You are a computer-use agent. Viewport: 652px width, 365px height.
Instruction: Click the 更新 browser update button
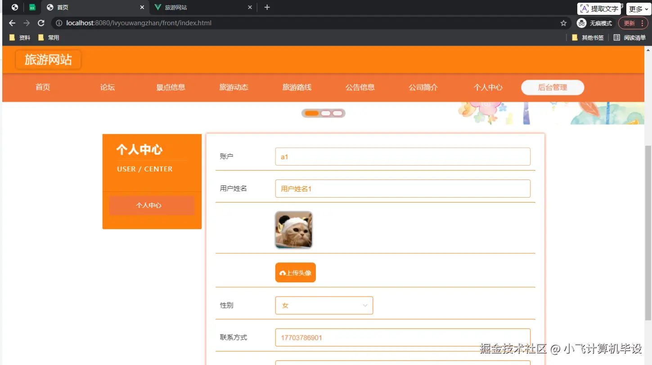click(630, 23)
